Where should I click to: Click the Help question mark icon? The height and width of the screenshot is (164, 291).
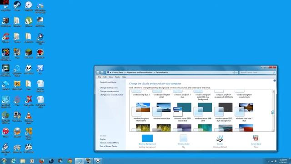[x=275, y=81]
